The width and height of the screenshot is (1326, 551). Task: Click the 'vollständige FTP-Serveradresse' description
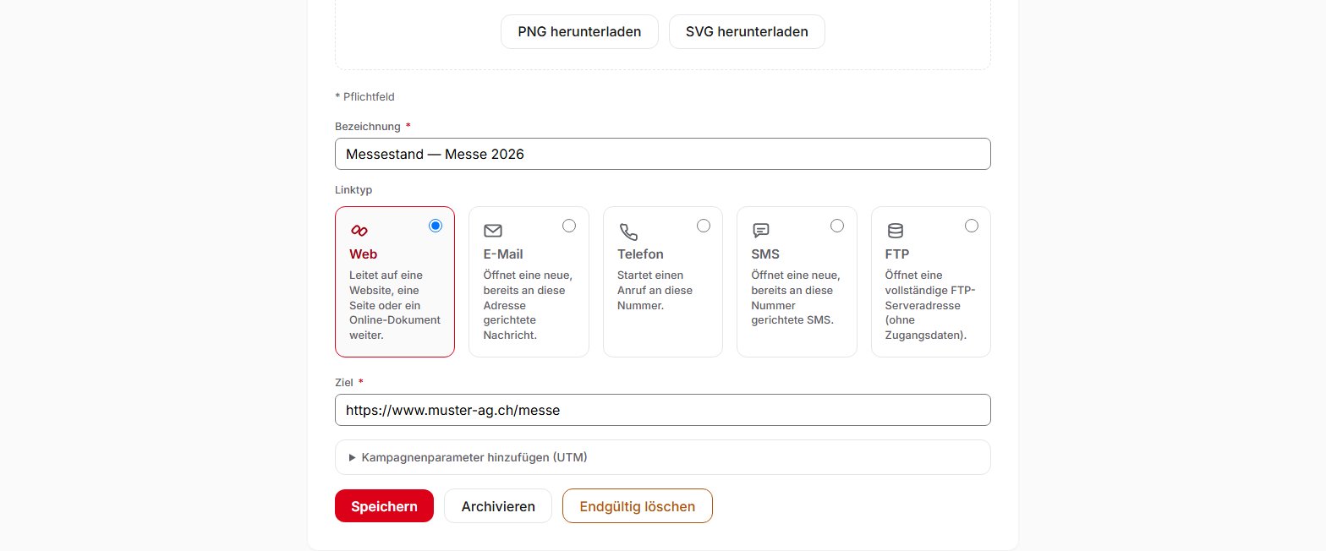pyautogui.click(x=930, y=305)
